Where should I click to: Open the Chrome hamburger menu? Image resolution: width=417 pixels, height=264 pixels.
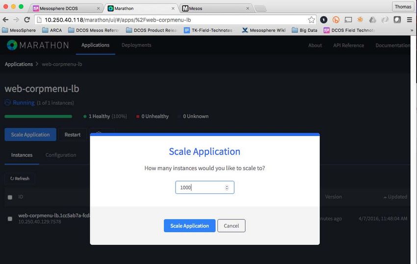[x=410, y=20]
